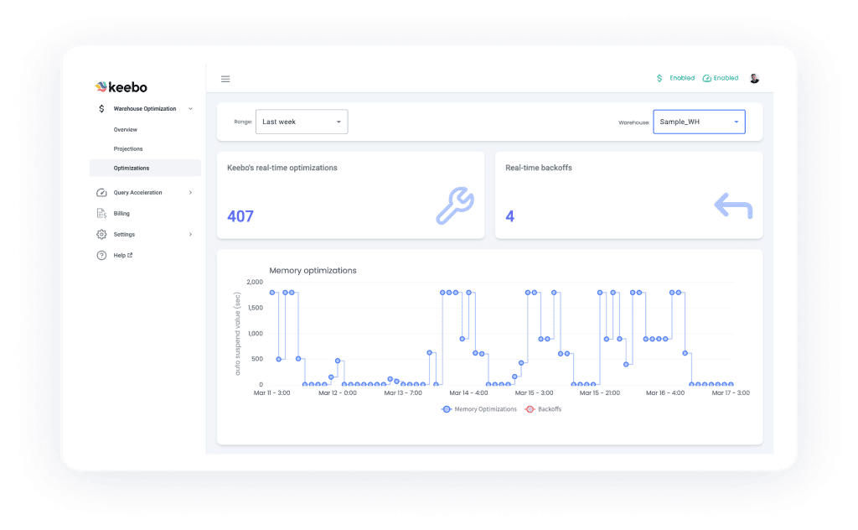Select the hamburger menu icon
The image size is (858, 530).
pos(225,79)
